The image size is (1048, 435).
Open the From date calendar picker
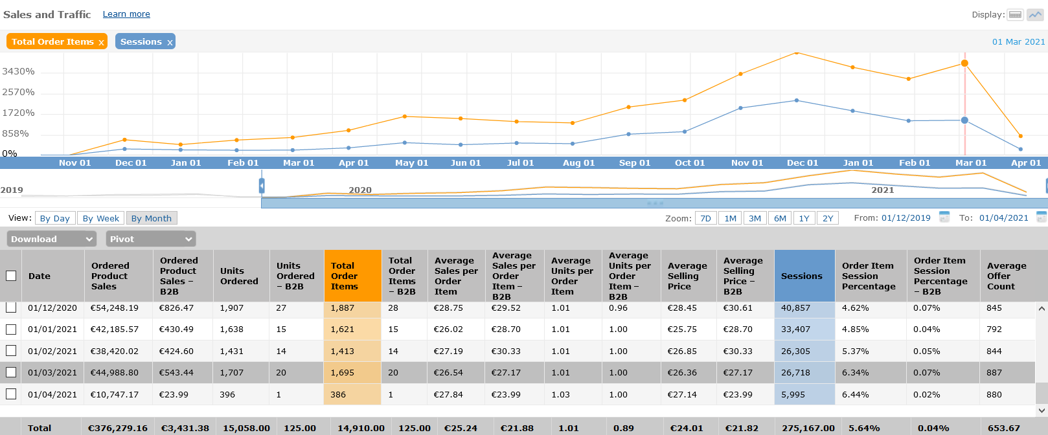[944, 217]
